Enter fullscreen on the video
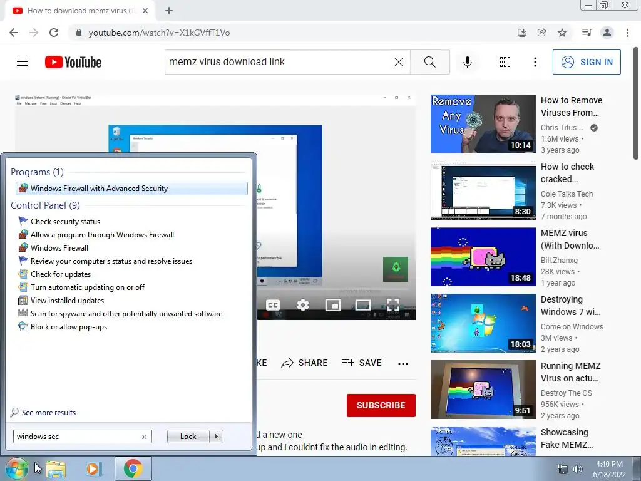 coord(393,305)
